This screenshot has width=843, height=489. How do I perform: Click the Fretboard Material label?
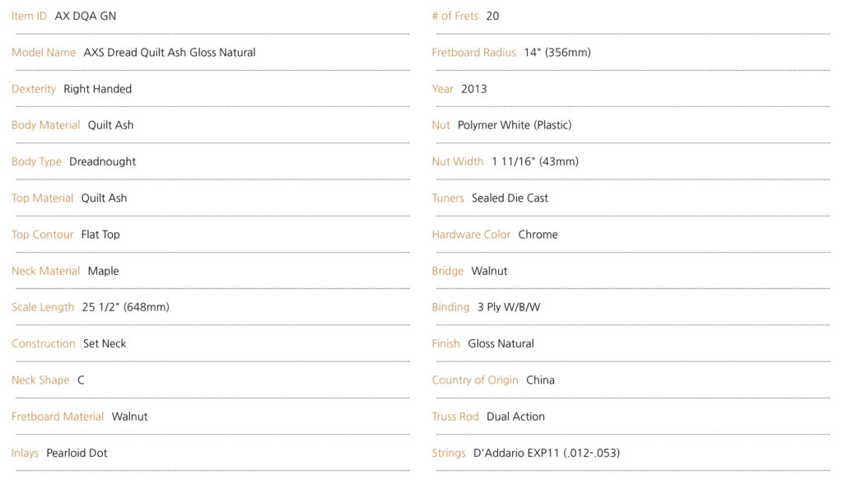[58, 417]
